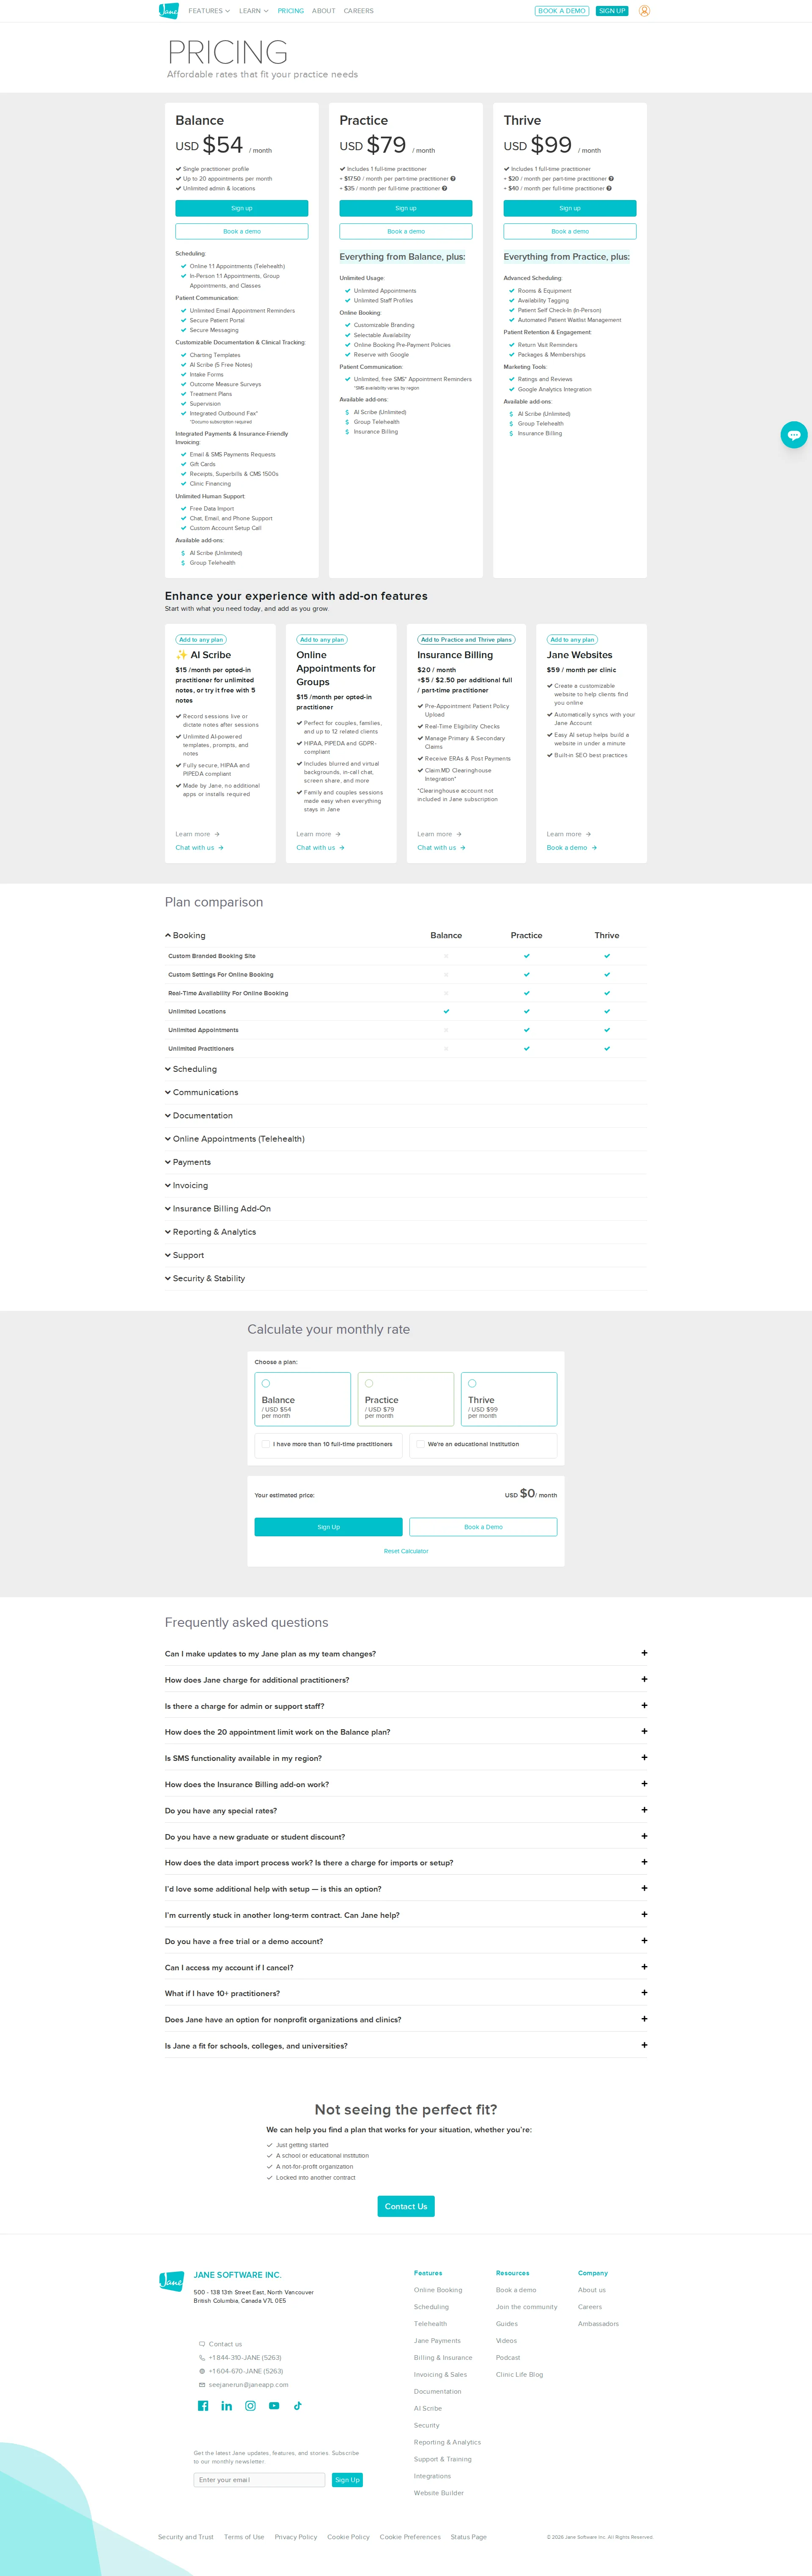Expand the Insurance Billing Add-On section

click(x=218, y=1209)
